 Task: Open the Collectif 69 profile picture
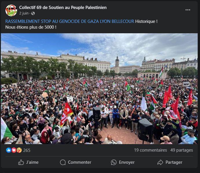pos(11,10)
